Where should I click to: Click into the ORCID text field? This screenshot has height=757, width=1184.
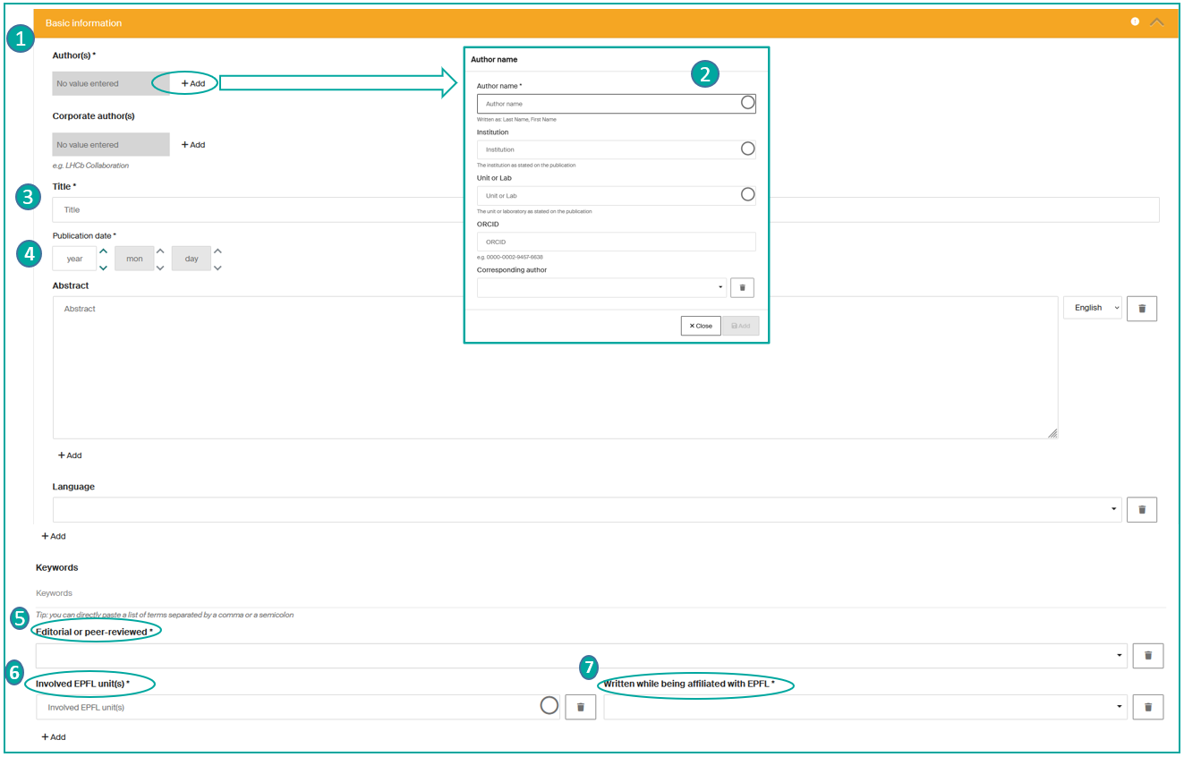[616, 242]
